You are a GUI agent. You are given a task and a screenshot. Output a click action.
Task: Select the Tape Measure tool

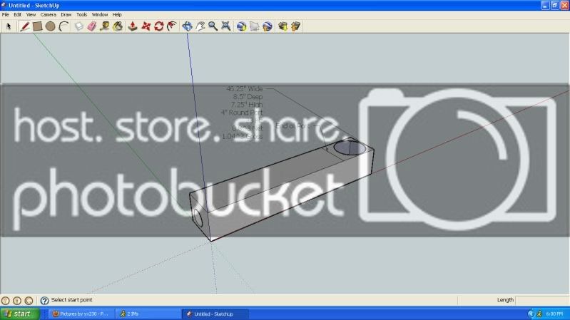click(x=105, y=26)
